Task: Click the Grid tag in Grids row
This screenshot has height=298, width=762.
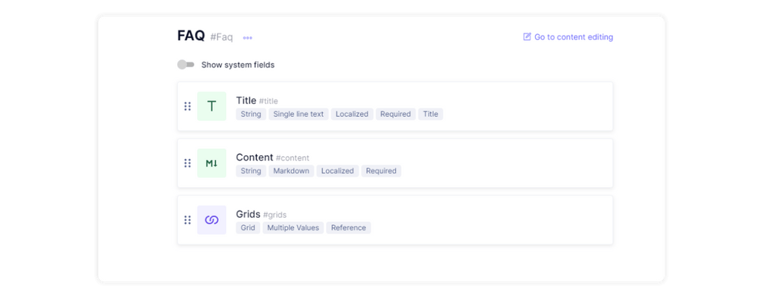Action: [x=248, y=227]
